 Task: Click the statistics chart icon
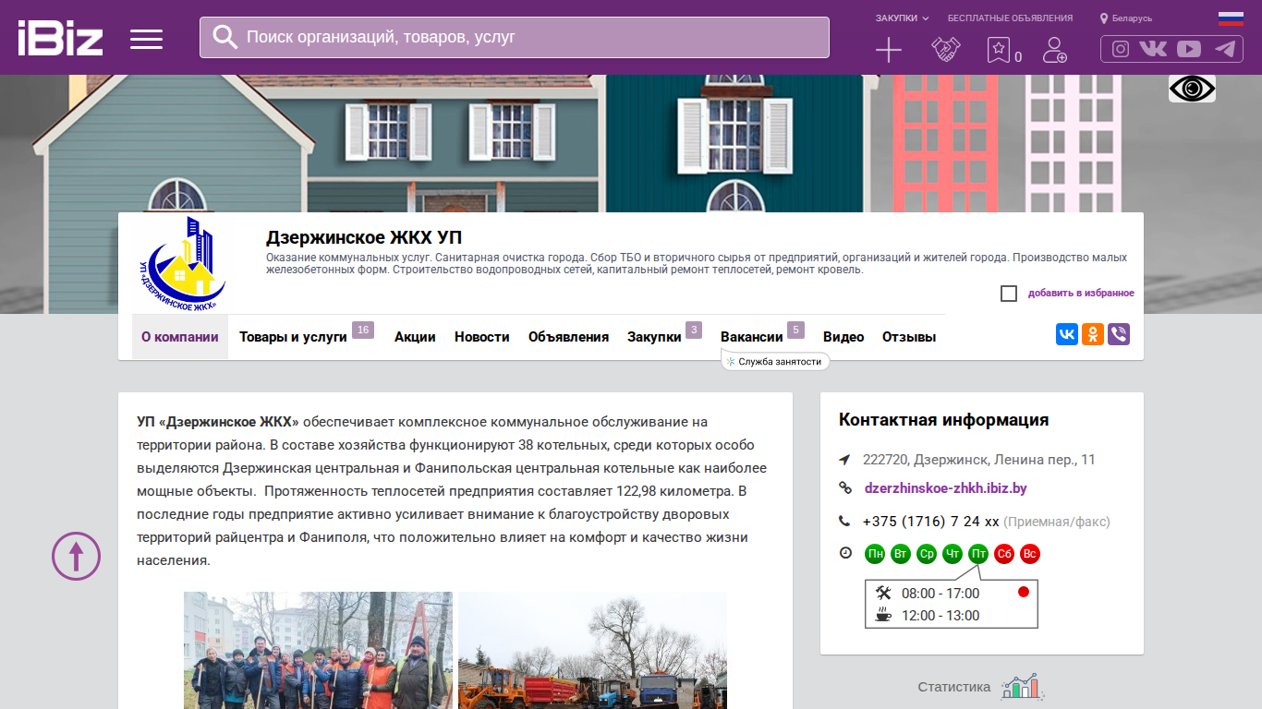pos(1023,687)
